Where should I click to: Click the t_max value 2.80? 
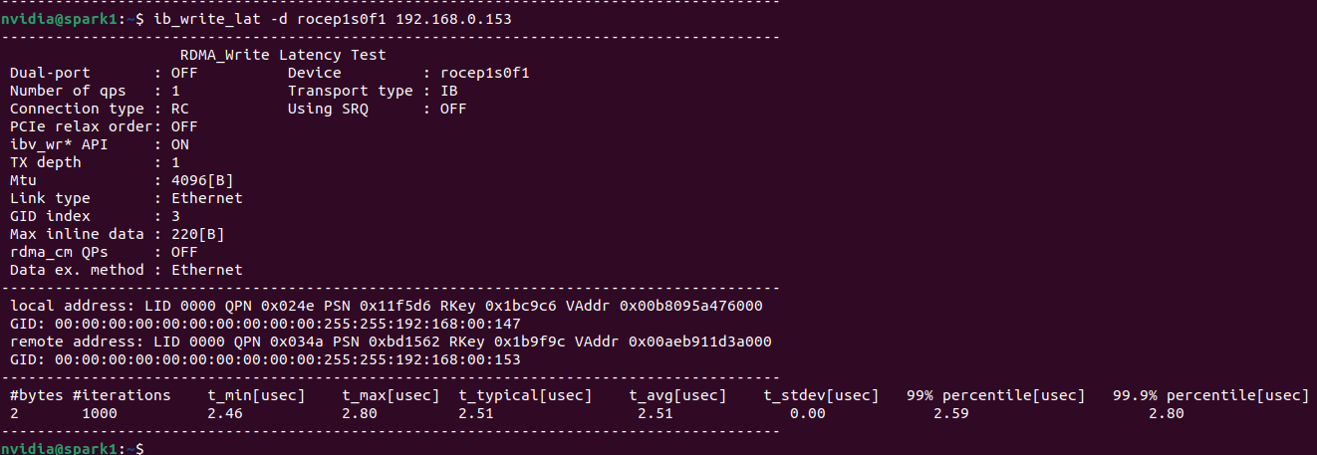[360, 413]
